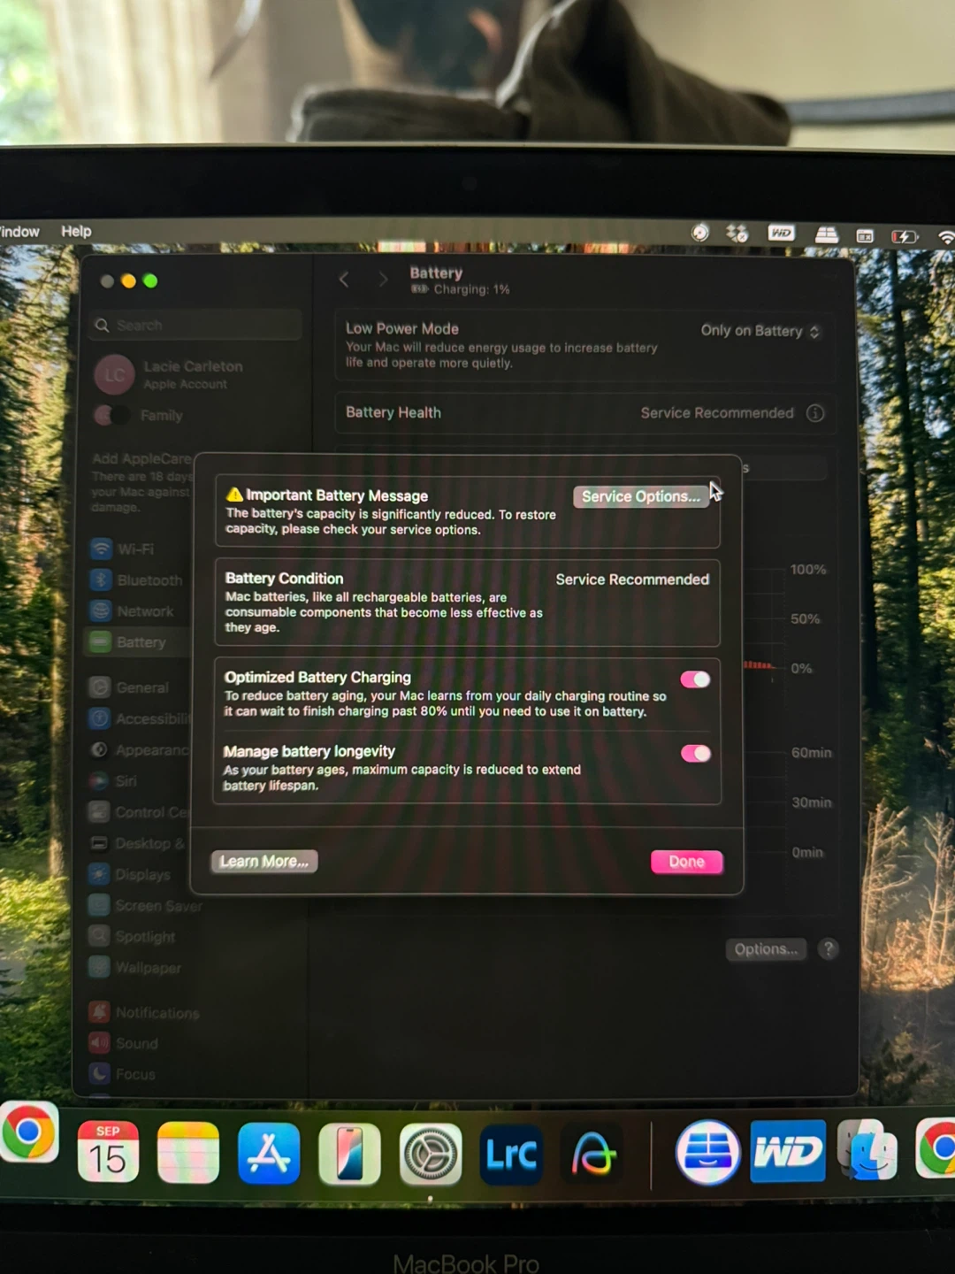This screenshot has height=1274, width=955.
Task: Click the 'Important Battery Message' heading
Action: [337, 495]
